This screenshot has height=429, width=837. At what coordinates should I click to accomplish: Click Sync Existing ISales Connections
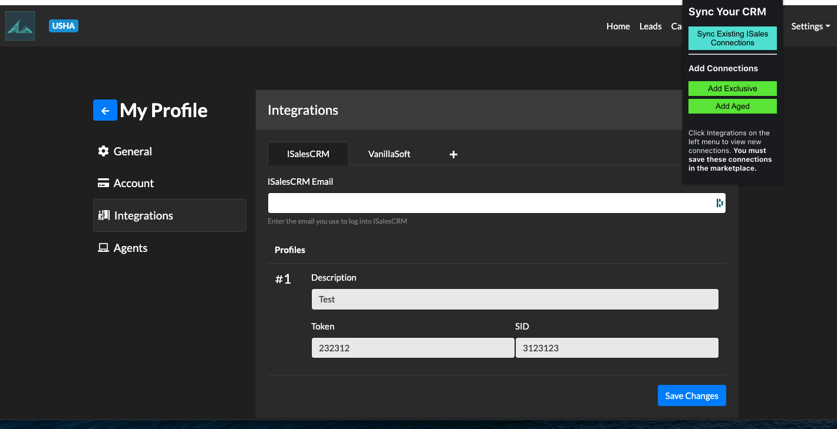(732, 38)
